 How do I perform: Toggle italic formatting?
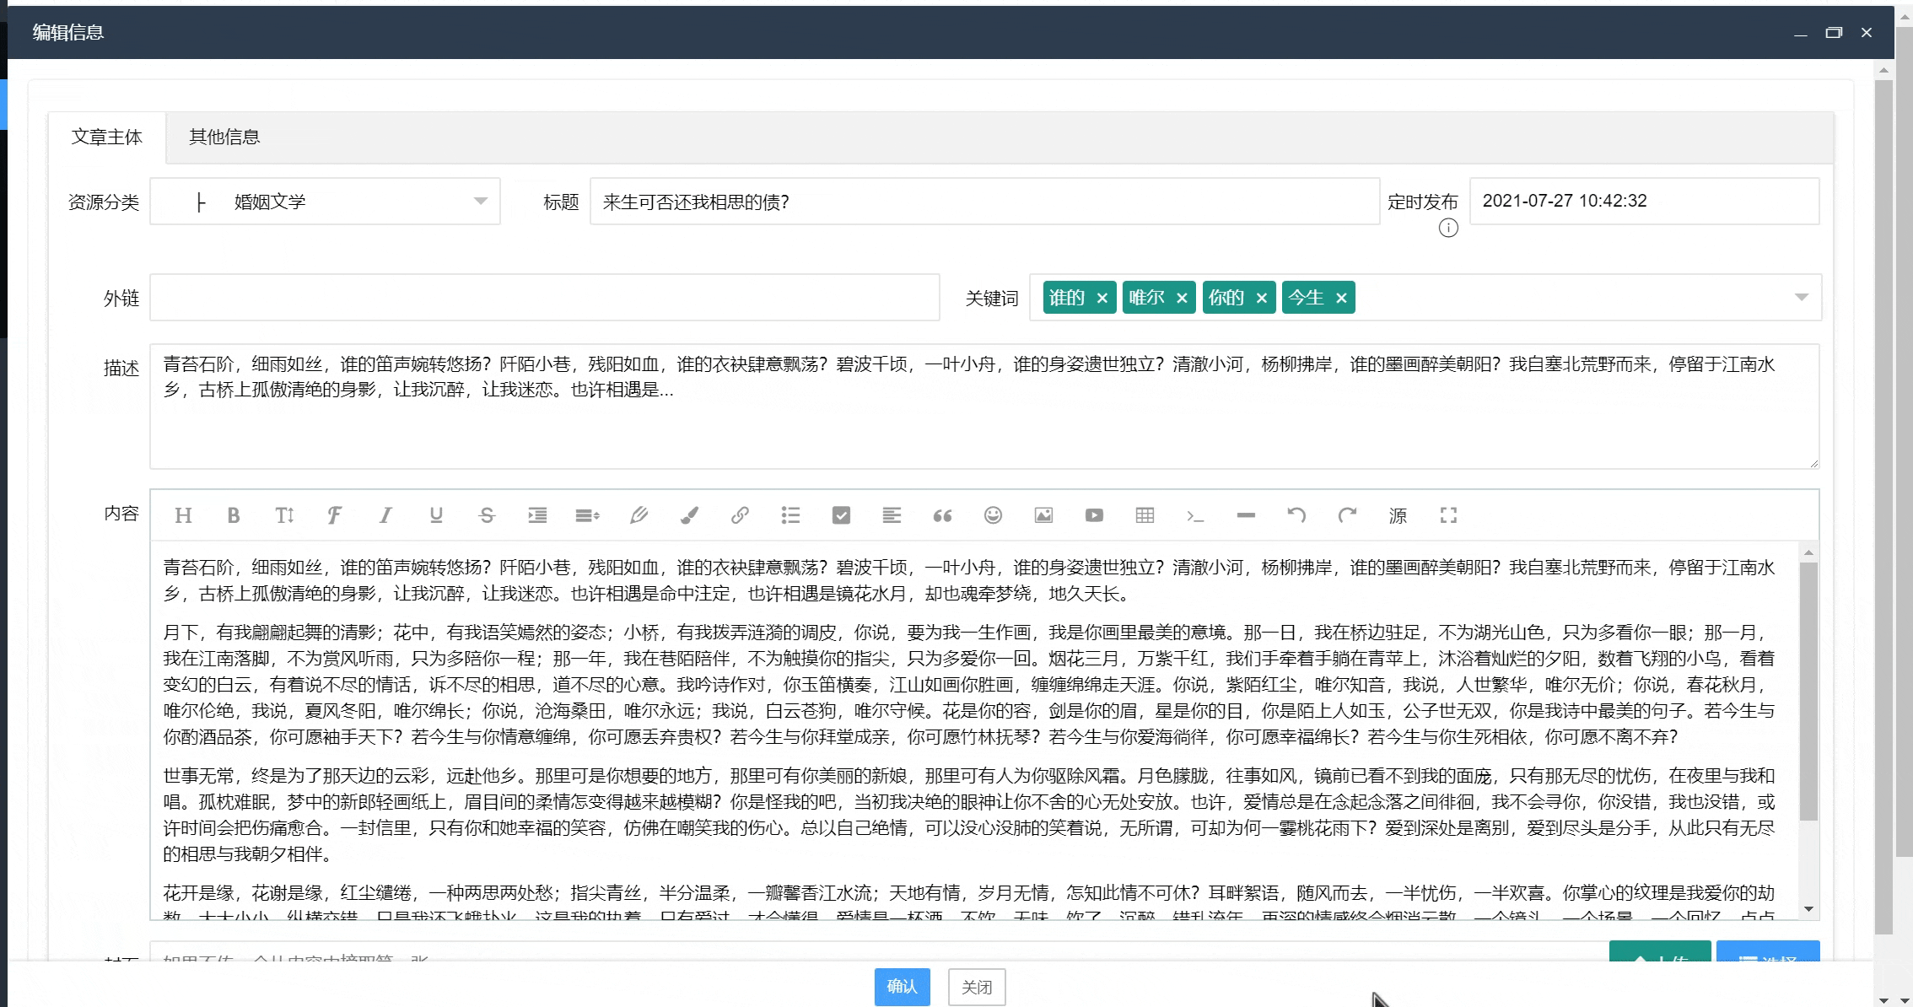tap(385, 515)
